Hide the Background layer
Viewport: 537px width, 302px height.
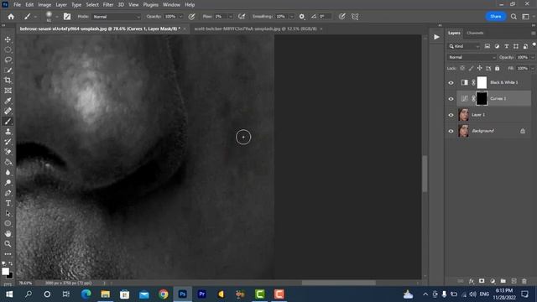click(451, 131)
